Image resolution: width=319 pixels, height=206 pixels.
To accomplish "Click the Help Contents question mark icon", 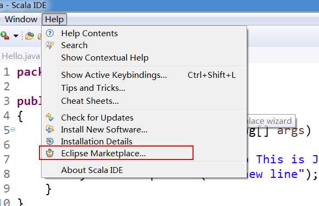I will coord(50,33).
